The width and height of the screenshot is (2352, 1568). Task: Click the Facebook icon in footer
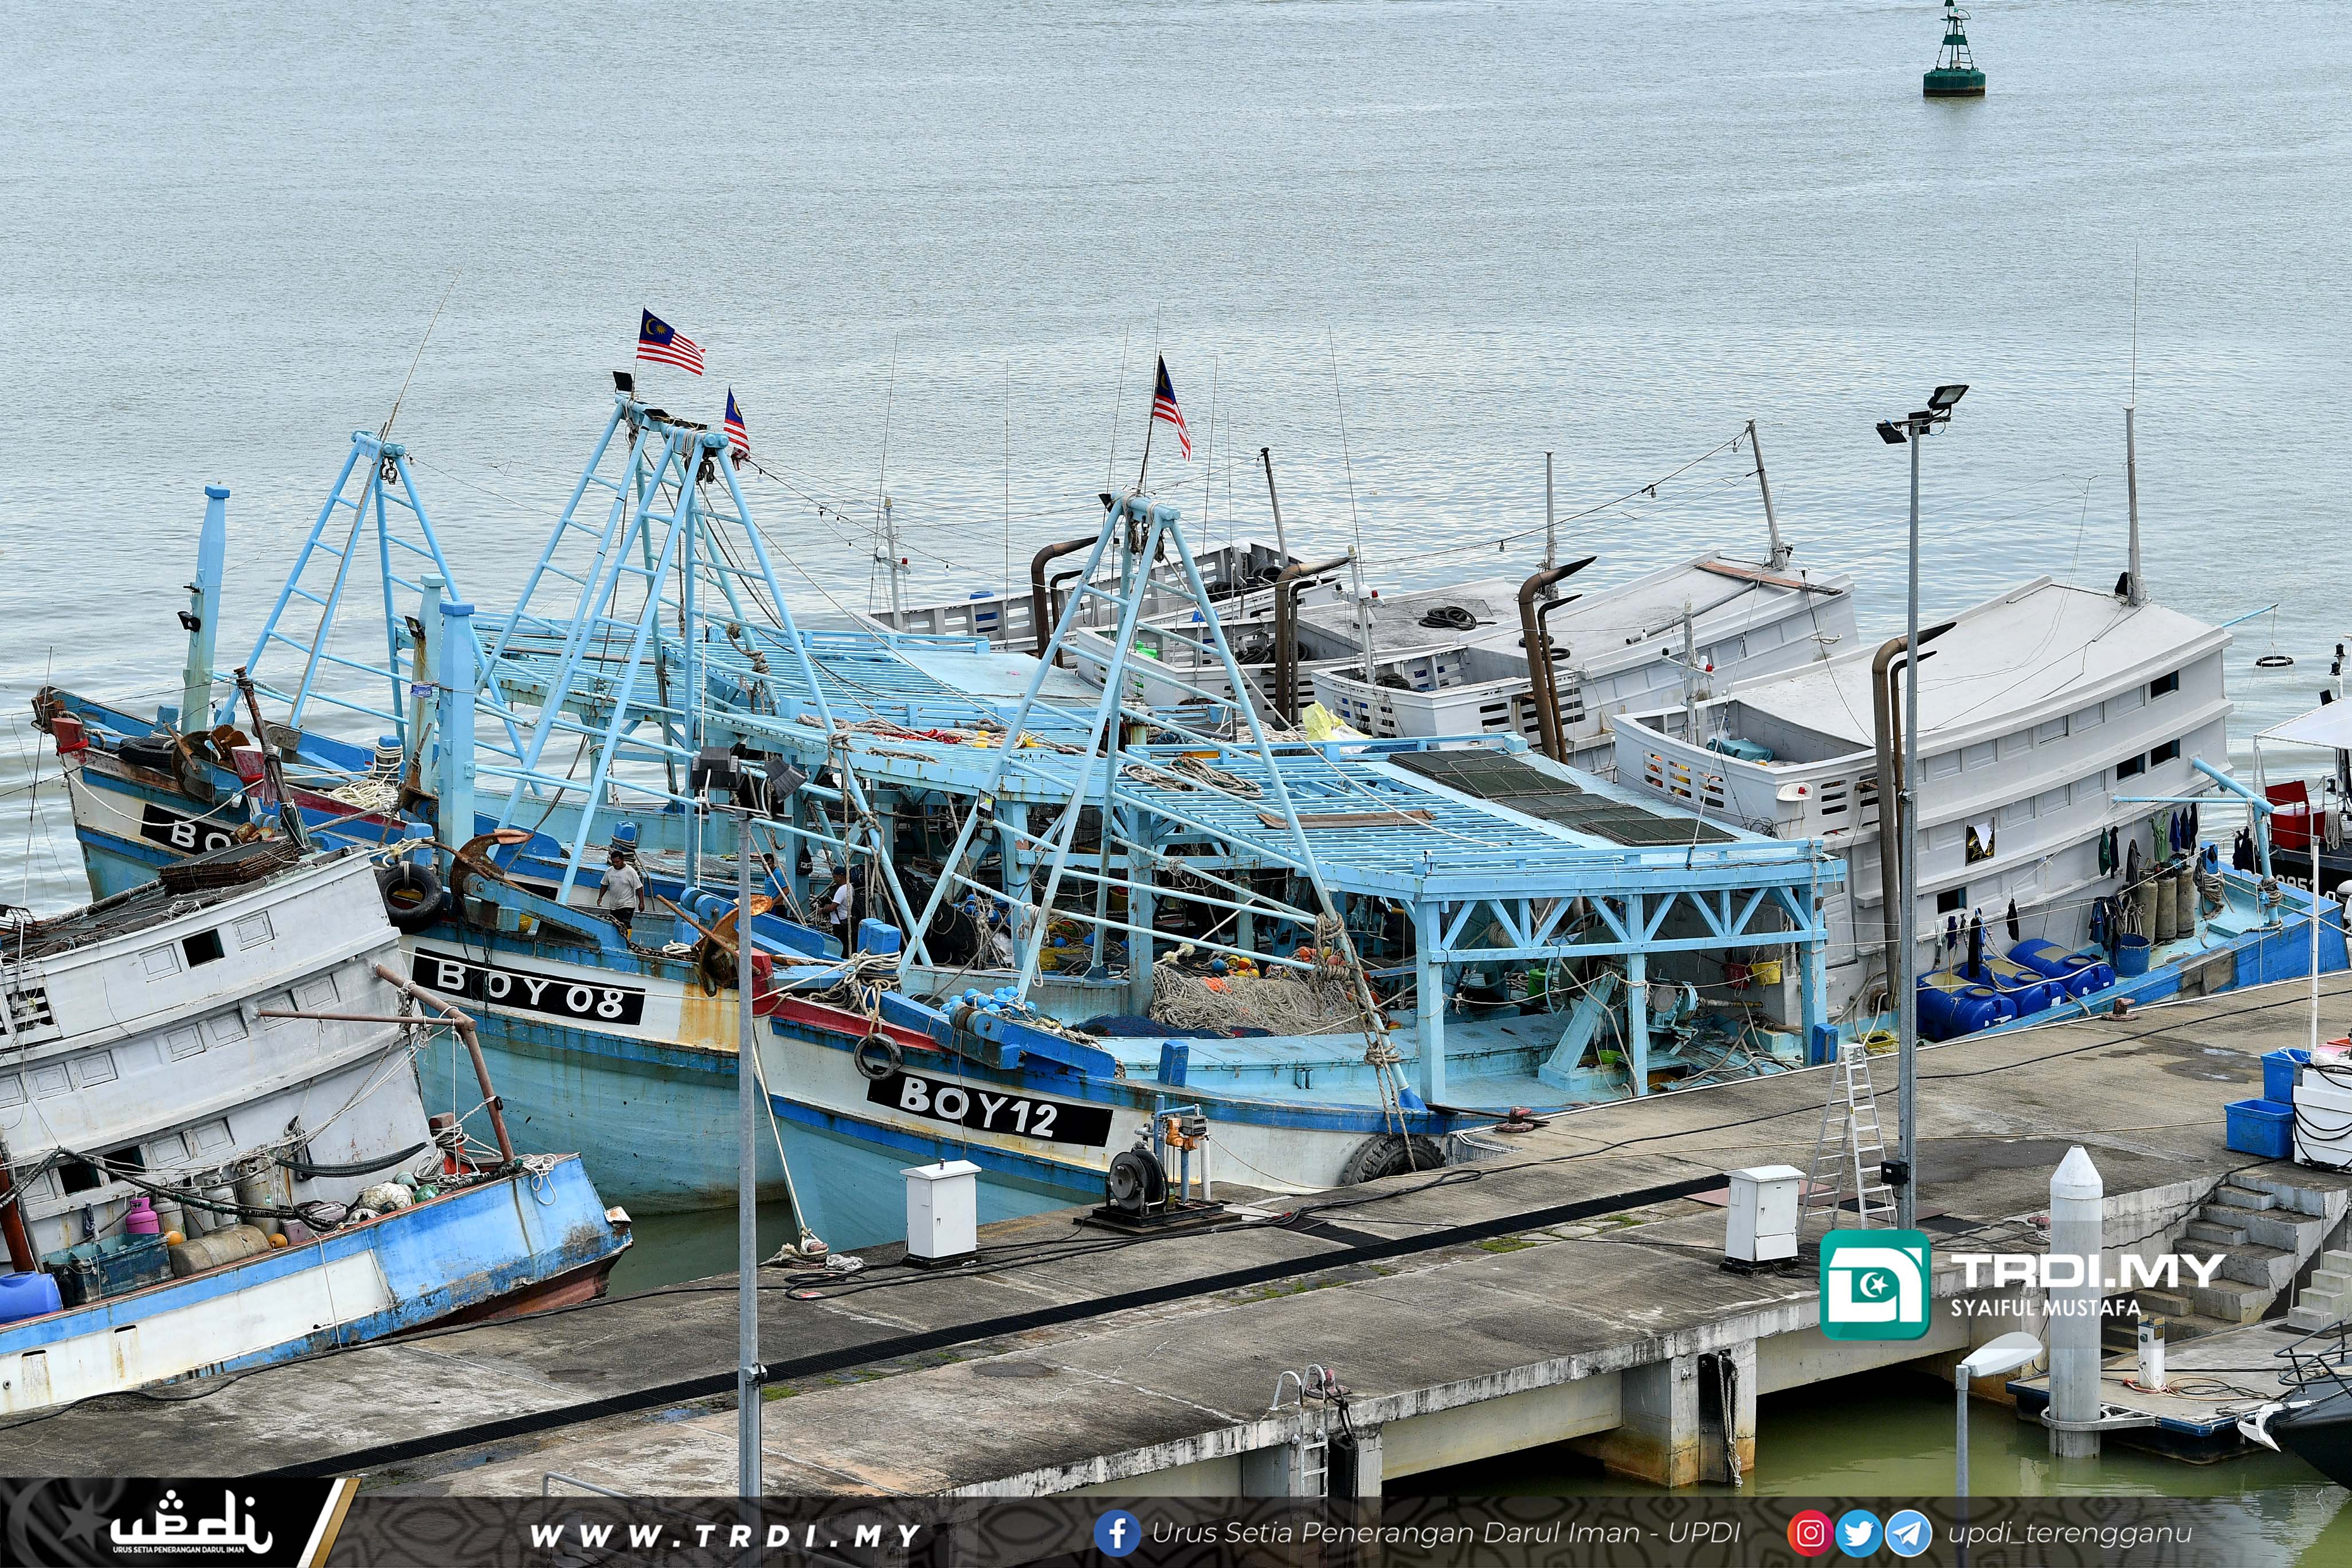[1117, 1533]
